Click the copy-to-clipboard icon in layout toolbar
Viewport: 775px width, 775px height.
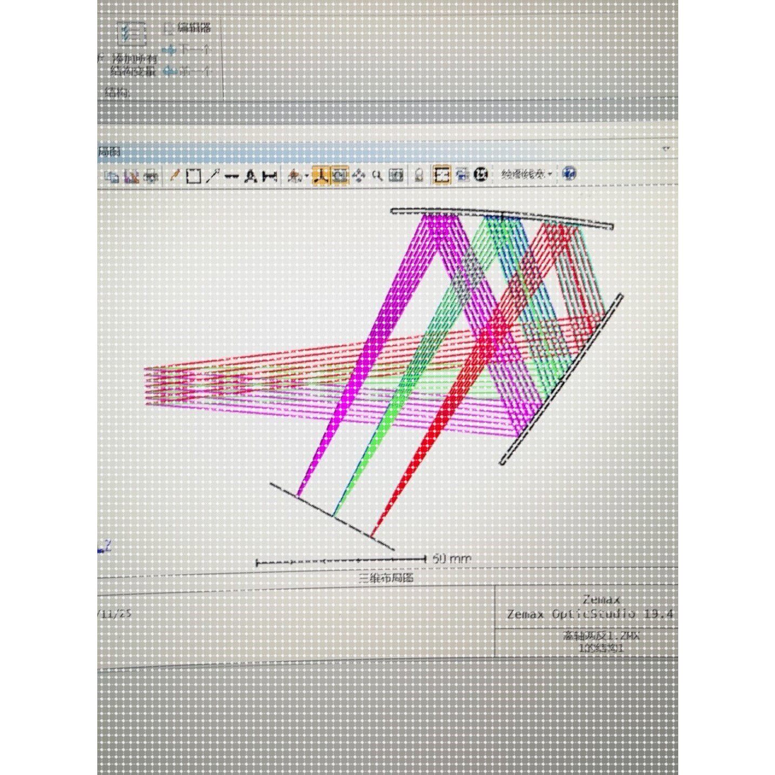[112, 176]
